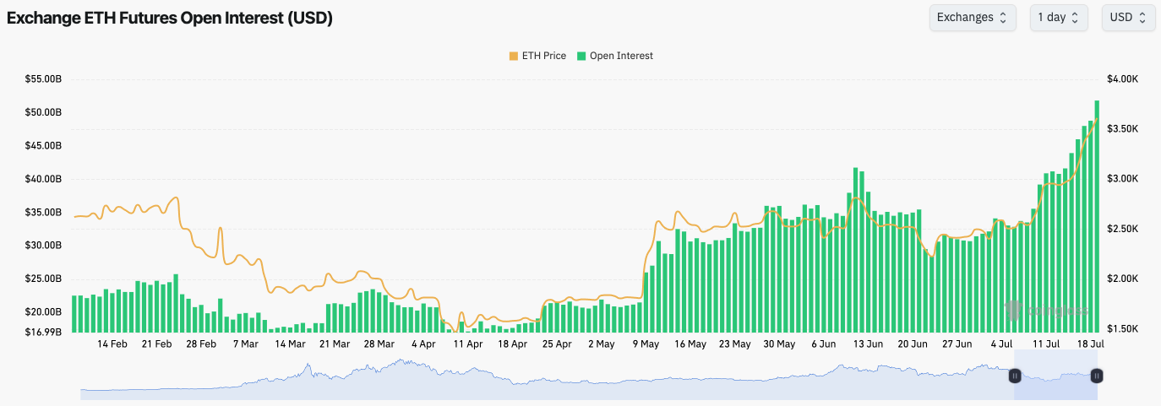Screen dimensions: 1161x406
Task: Click the $3.00K right axis label
Action: tap(1124, 179)
